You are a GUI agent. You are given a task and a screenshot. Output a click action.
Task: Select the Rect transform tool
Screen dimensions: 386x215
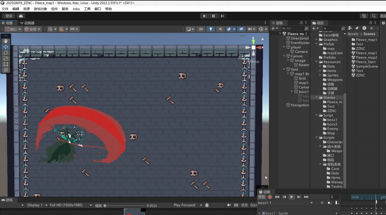pos(6,64)
